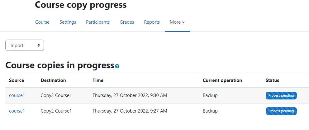Click the help icon beside Course copies heading
The width and height of the screenshot is (309, 130).
tap(117, 66)
